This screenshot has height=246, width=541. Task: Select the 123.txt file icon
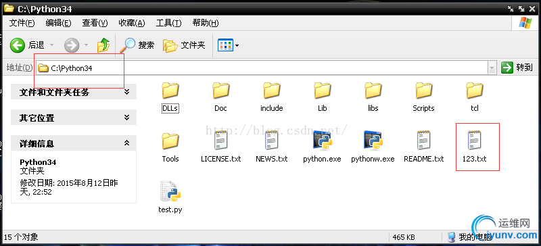475,140
